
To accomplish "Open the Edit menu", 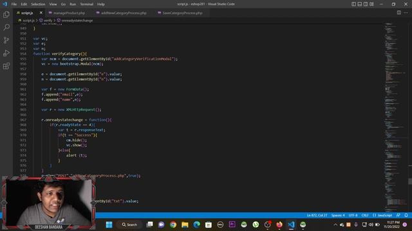I will point(24,4).
